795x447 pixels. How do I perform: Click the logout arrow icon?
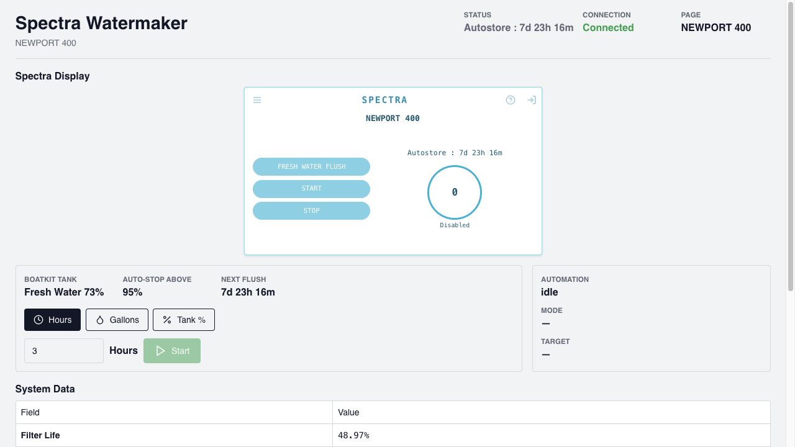tap(532, 100)
